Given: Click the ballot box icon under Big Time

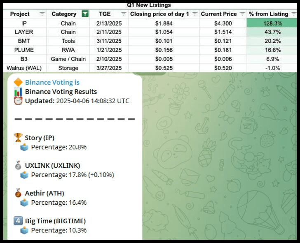Looking at the screenshot, I should click(x=24, y=230).
